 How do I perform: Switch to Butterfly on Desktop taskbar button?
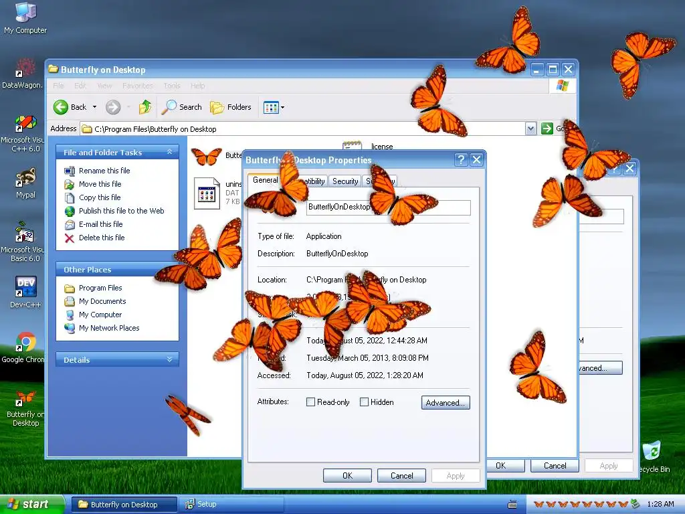pyautogui.click(x=124, y=505)
